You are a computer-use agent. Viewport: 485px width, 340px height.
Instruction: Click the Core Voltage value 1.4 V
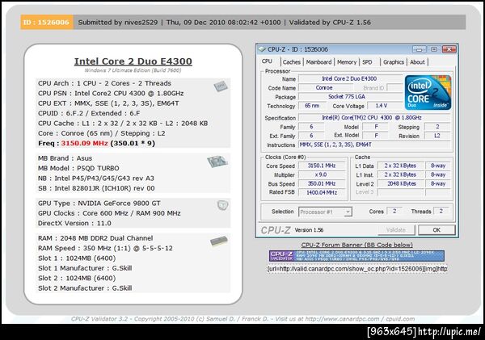(385, 106)
